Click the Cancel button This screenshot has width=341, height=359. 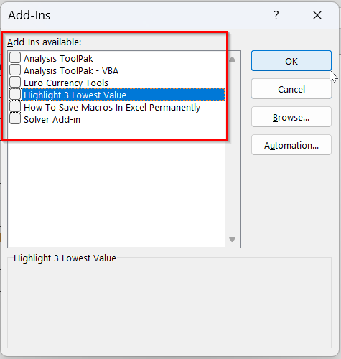pyautogui.click(x=291, y=89)
